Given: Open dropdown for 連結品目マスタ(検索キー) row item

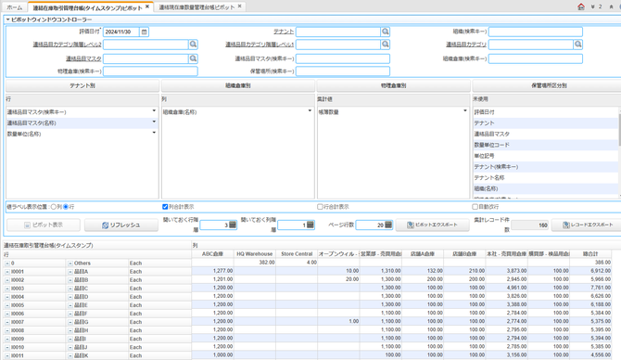Looking at the screenshot, I should (154, 110).
